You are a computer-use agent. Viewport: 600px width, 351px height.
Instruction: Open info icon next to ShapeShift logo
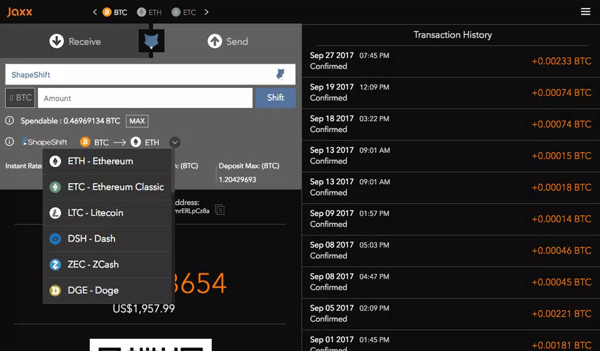9,142
